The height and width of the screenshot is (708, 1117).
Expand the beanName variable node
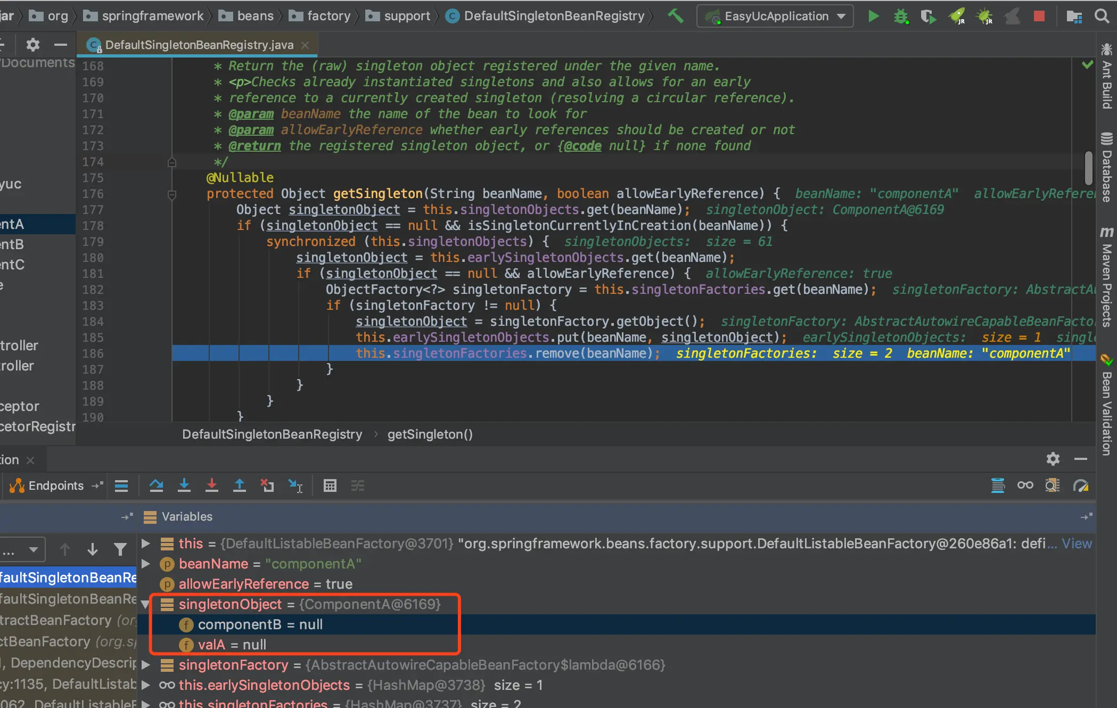click(x=146, y=564)
